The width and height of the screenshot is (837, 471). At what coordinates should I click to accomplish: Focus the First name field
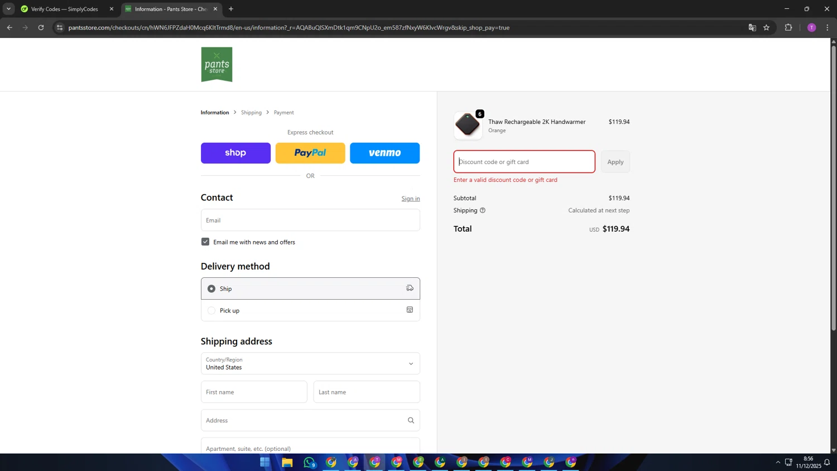[254, 392]
